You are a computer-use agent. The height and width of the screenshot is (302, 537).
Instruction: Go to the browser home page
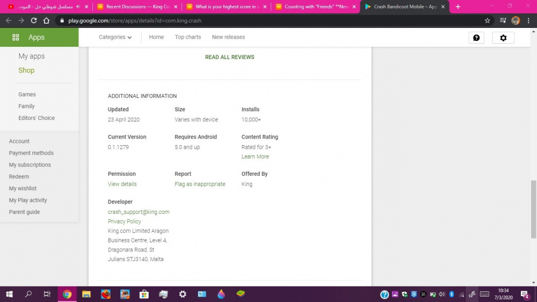(46, 20)
